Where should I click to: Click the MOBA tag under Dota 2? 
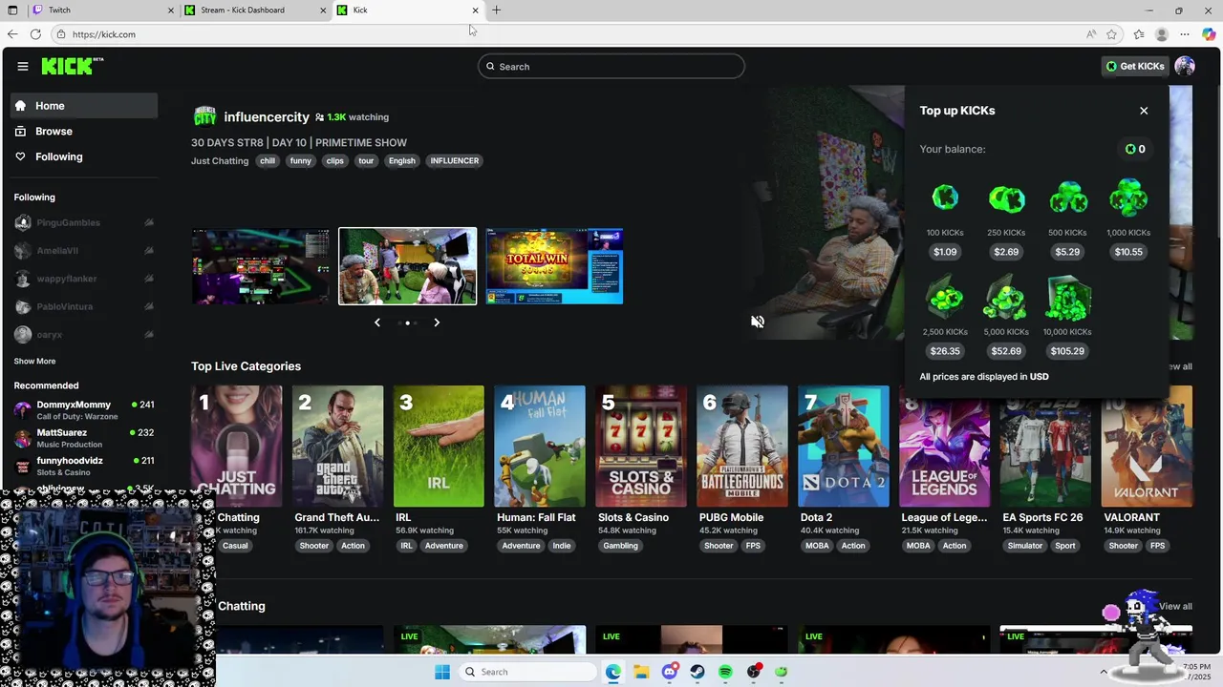[817, 546]
